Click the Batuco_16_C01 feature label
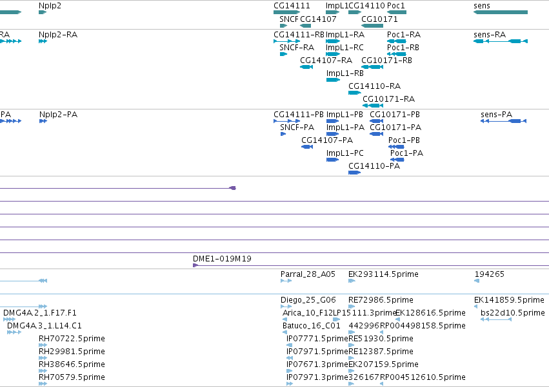The height and width of the screenshot is (387, 549). coord(311,326)
